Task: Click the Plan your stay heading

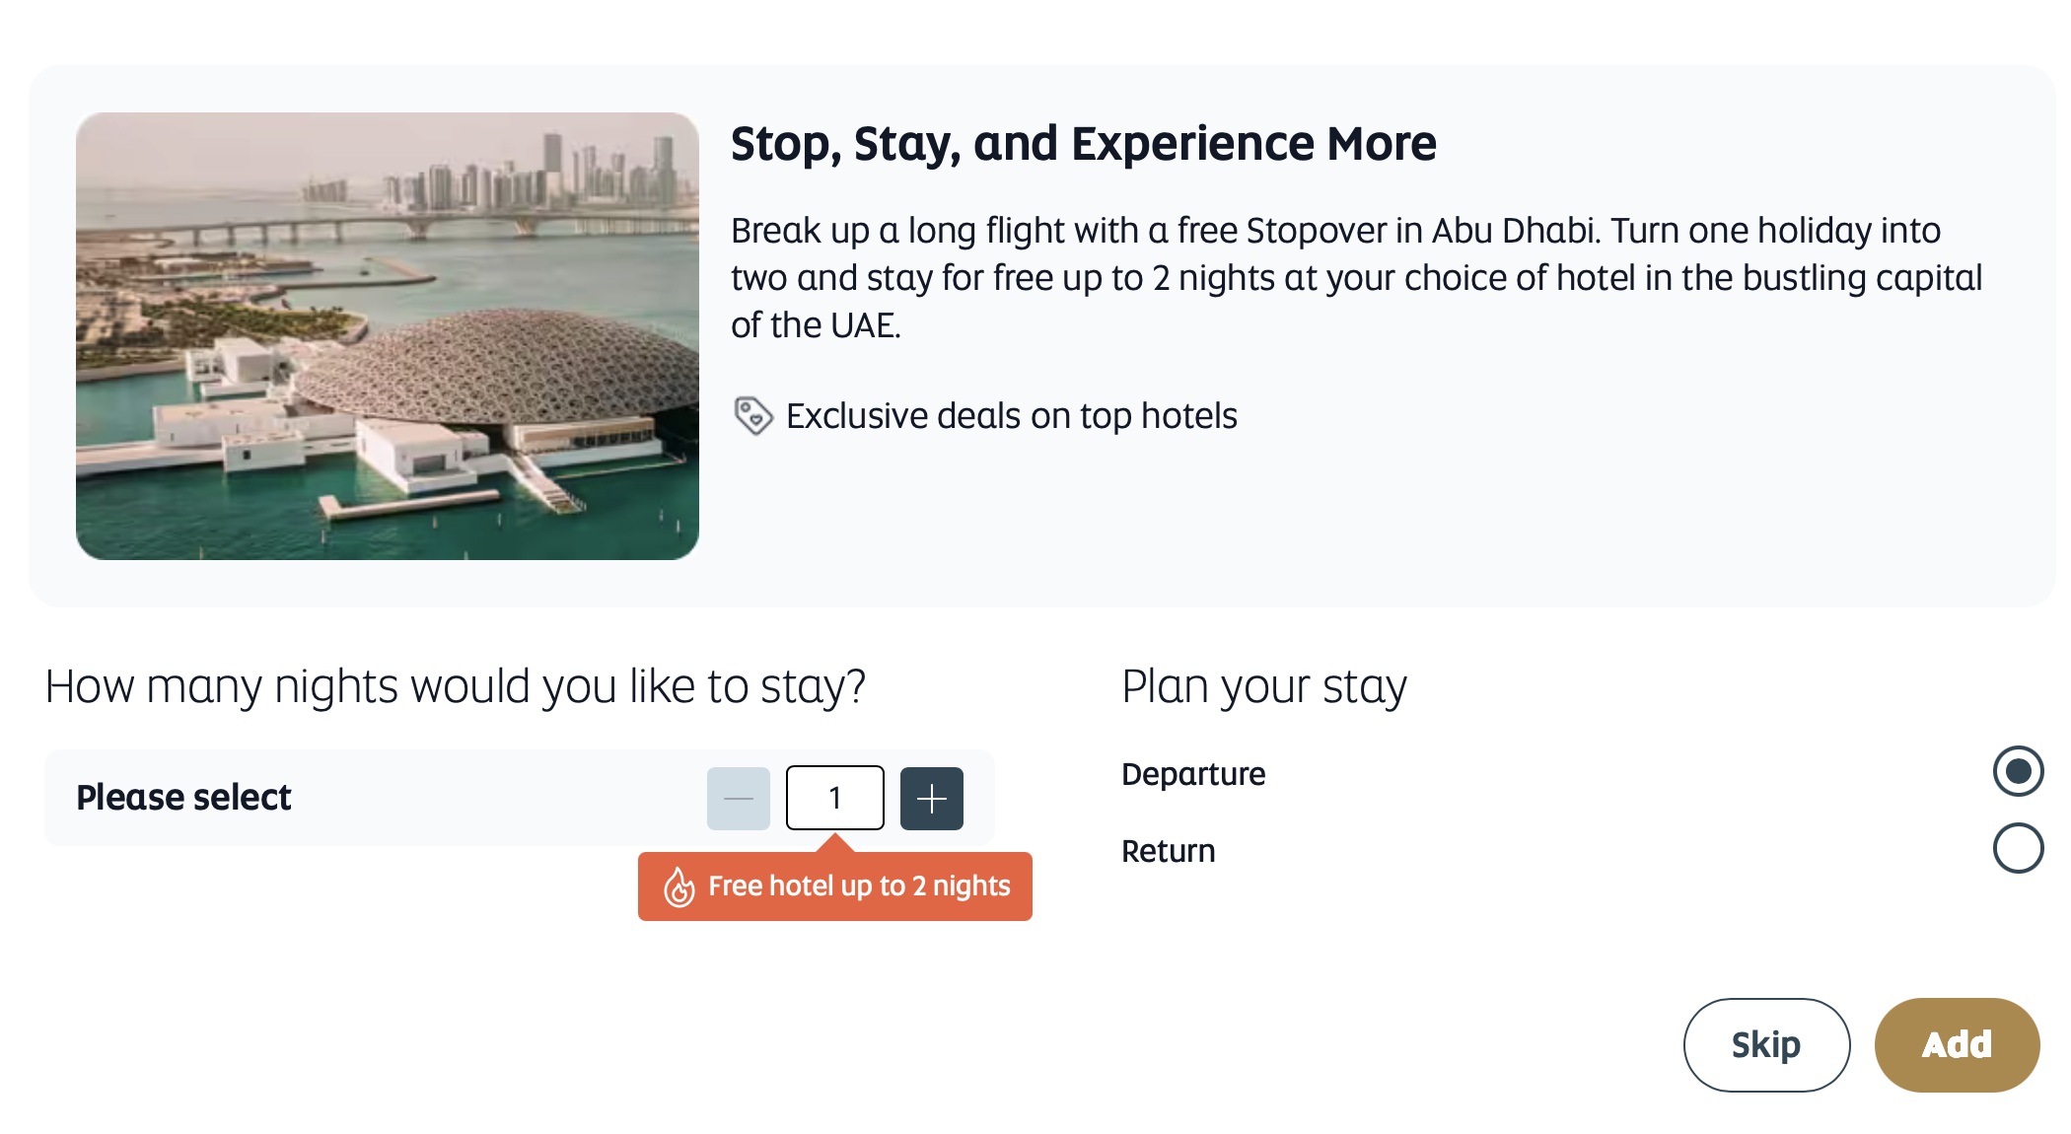Action: click(x=1264, y=686)
